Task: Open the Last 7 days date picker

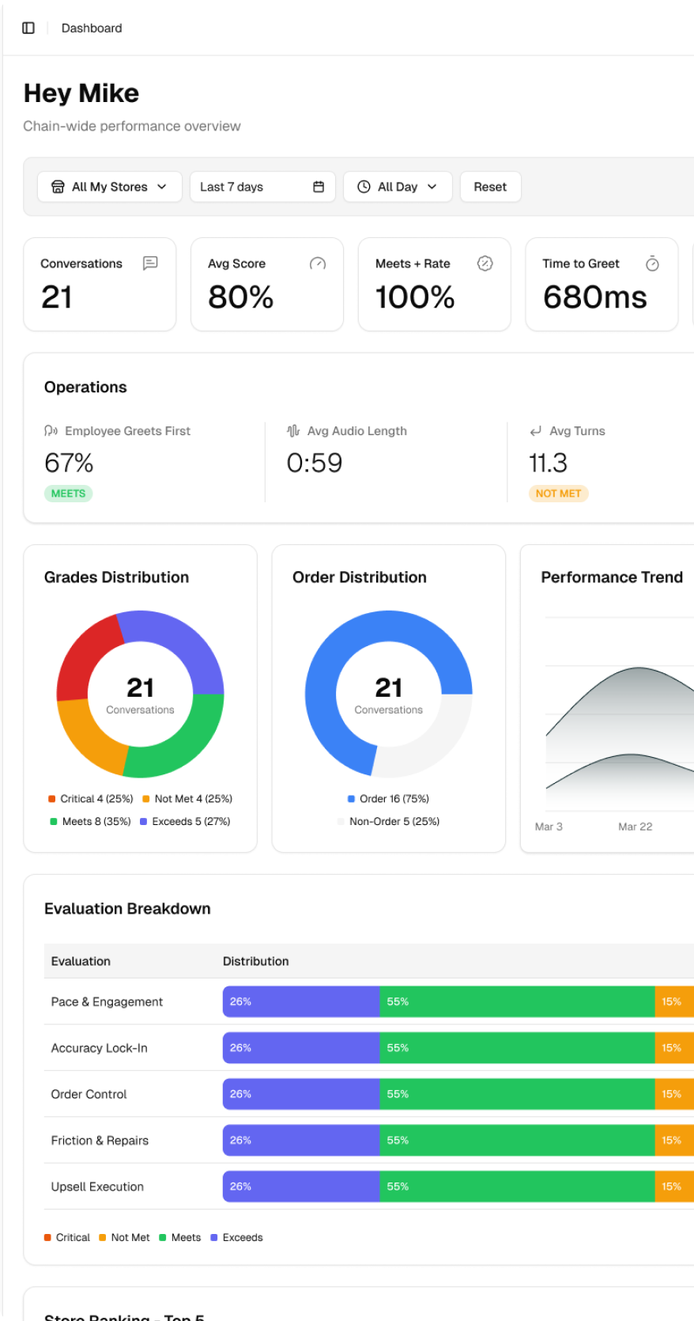Action: [262, 187]
